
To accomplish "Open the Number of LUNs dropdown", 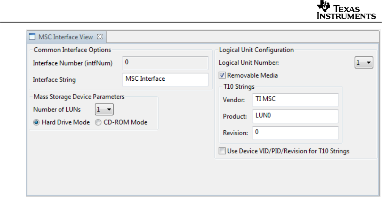I will 104,110.
